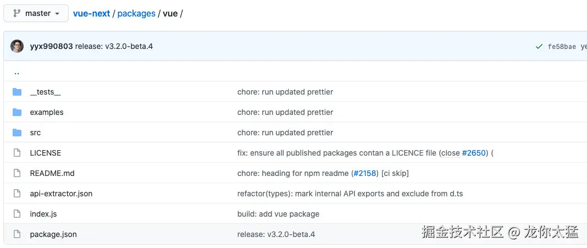Click the __tests__ folder icon

click(17, 92)
